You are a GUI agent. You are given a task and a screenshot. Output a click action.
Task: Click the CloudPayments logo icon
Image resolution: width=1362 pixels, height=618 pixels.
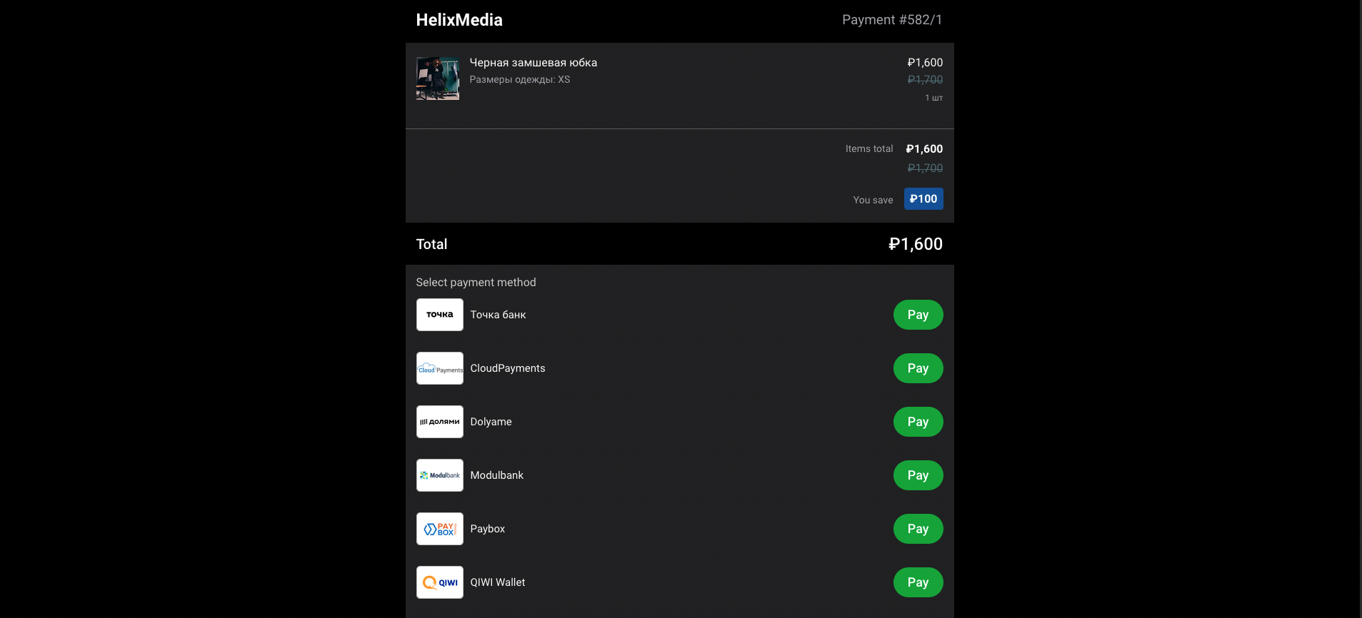439,368
